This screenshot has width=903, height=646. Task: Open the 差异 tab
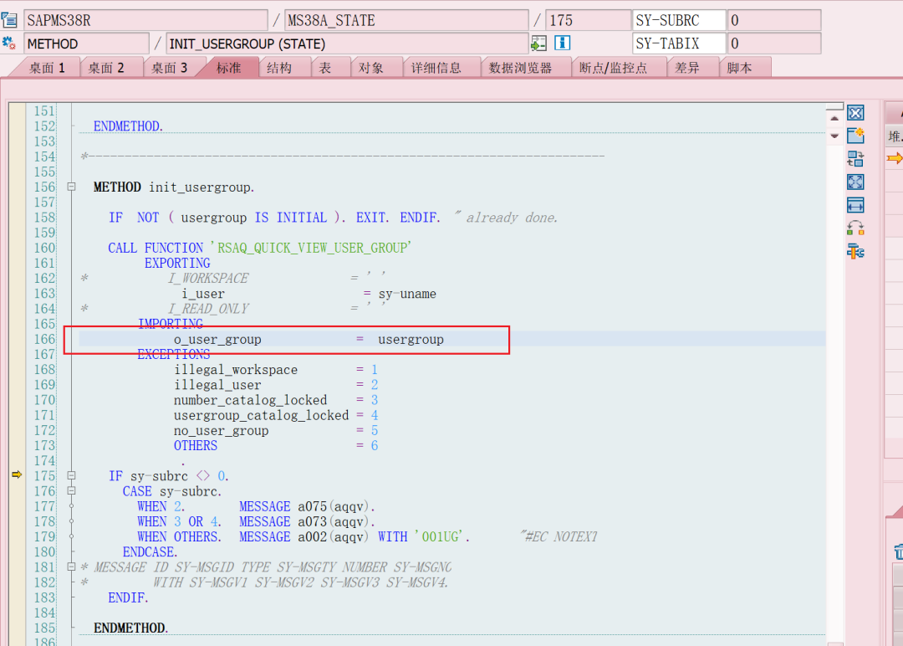[x=687, y=68]
